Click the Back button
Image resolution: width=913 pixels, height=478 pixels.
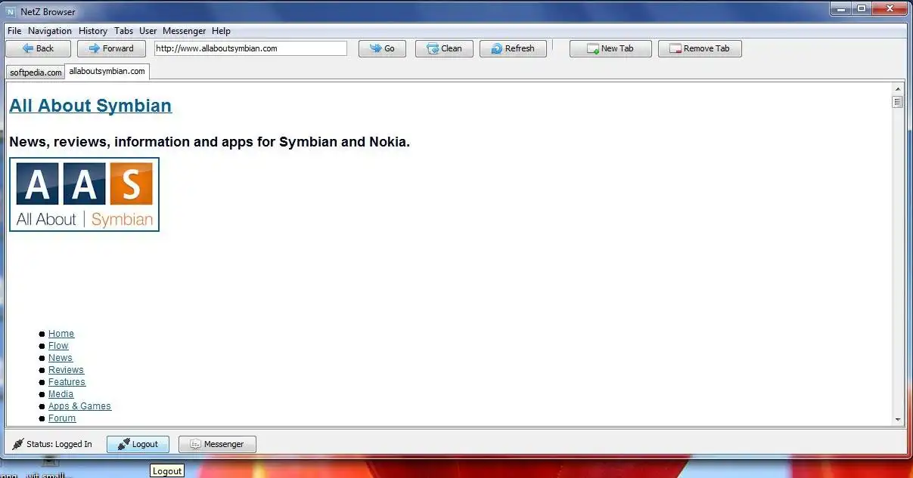click(39, 48)
